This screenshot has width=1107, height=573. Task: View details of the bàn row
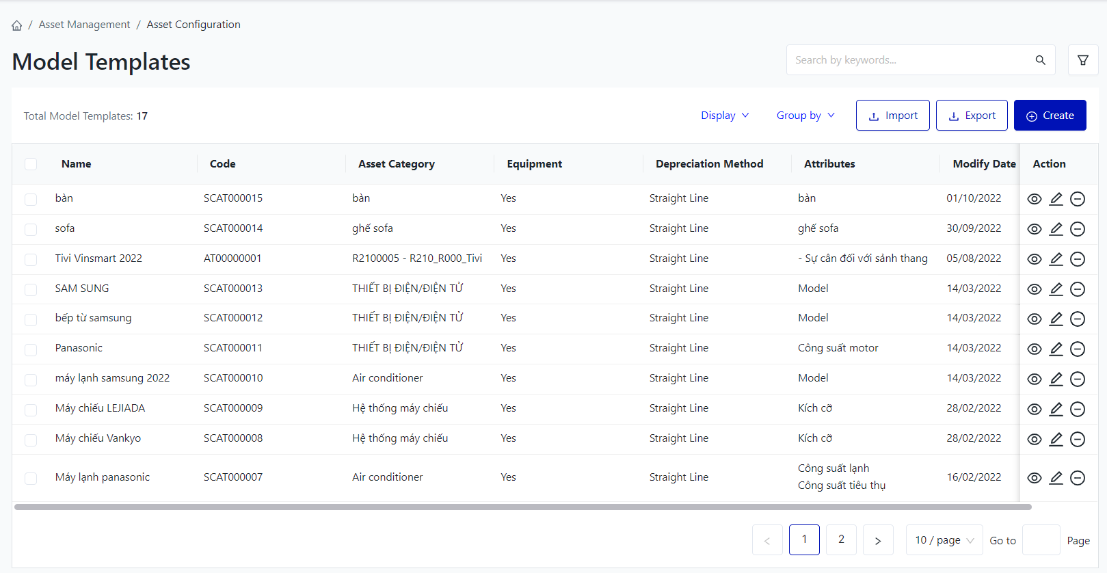point(1035,199)
